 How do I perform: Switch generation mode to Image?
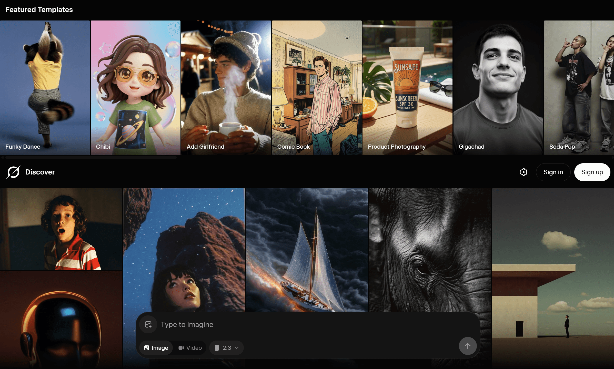tap(156, 348)
